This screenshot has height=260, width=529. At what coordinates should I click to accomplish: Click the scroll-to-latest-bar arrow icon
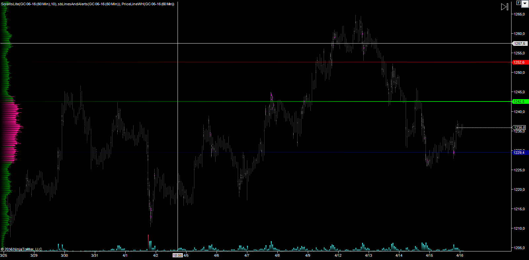[x=505, y=7]
